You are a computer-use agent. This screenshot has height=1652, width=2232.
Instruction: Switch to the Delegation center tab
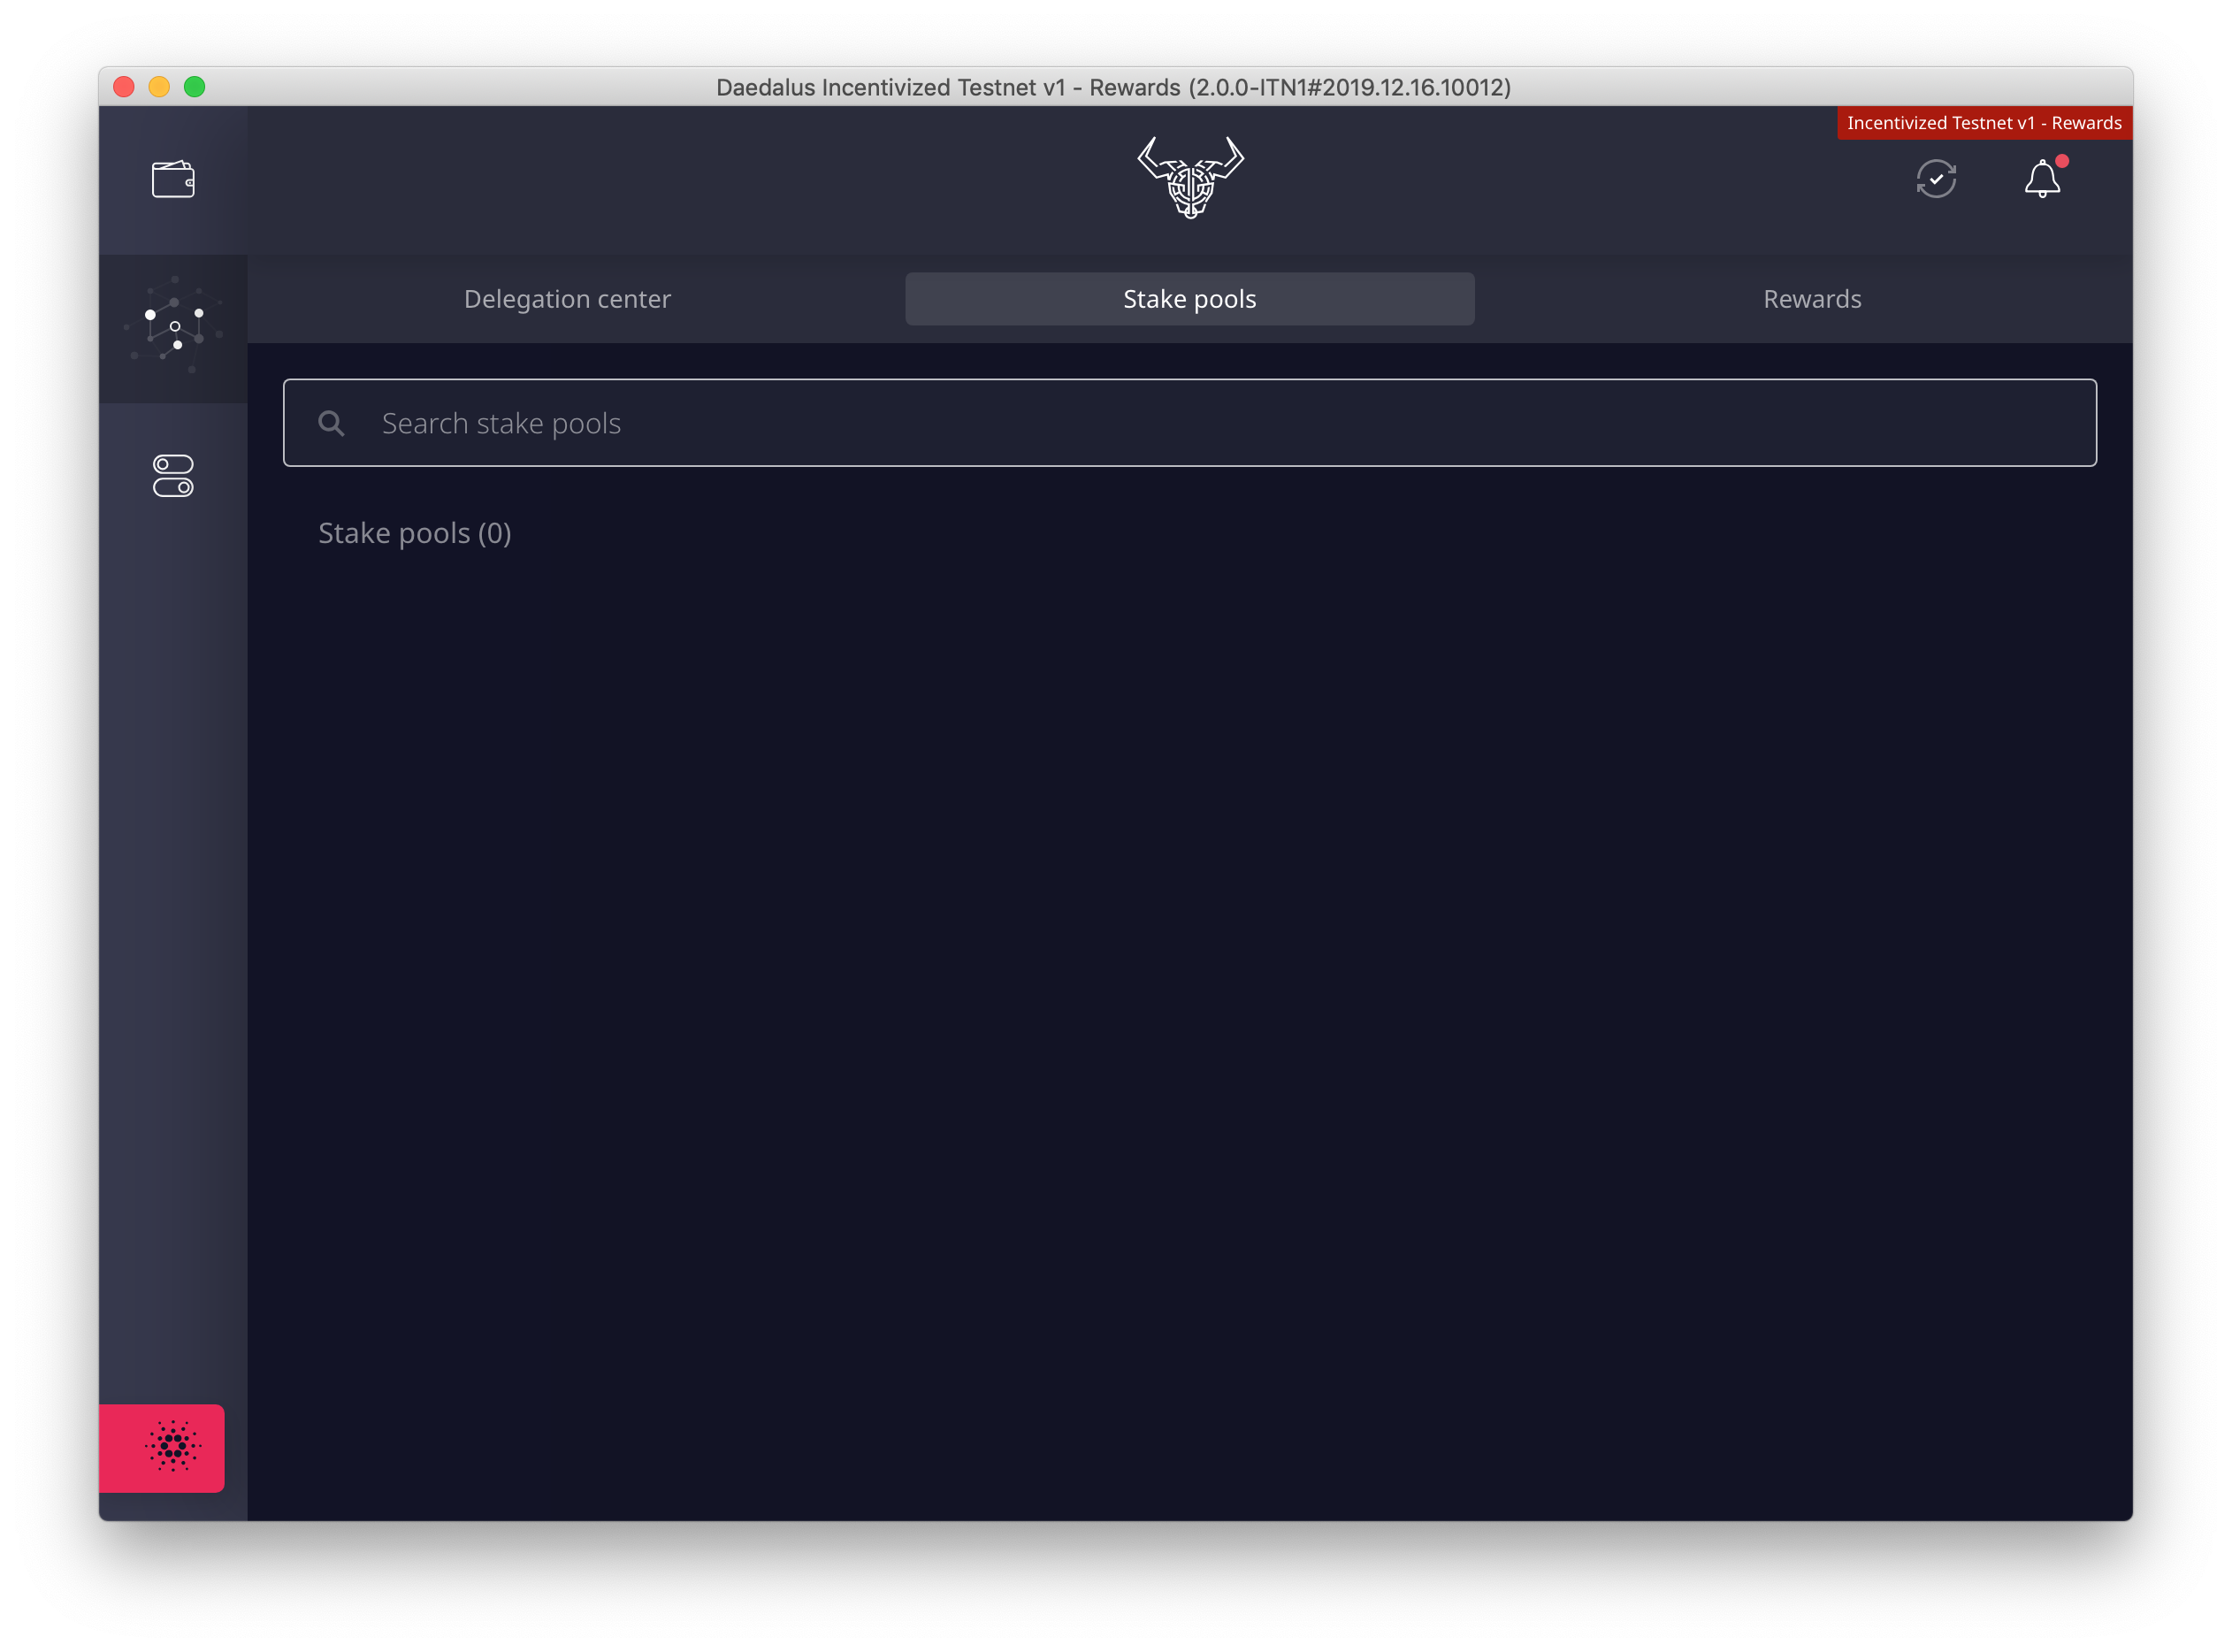[x=567, y=299]
